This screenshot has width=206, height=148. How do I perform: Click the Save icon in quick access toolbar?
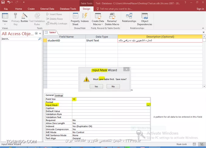(x=2, y=2)
